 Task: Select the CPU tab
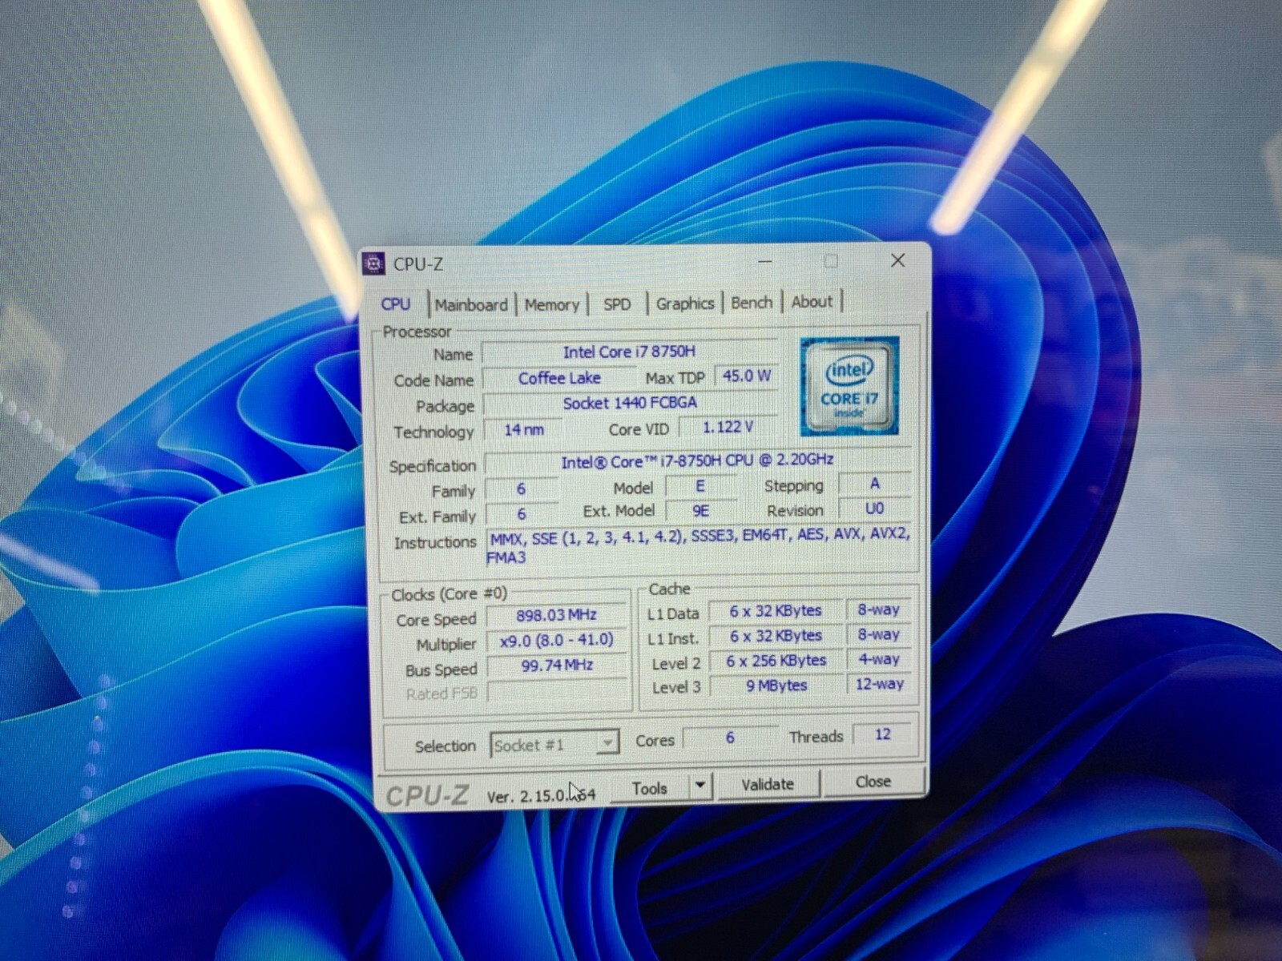pos(396,304)
